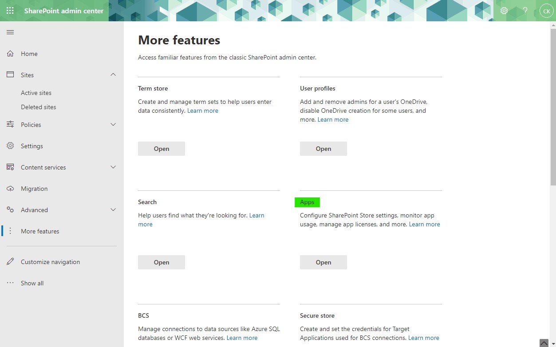Click Learn more under BCS

click(x=242, y=338)
